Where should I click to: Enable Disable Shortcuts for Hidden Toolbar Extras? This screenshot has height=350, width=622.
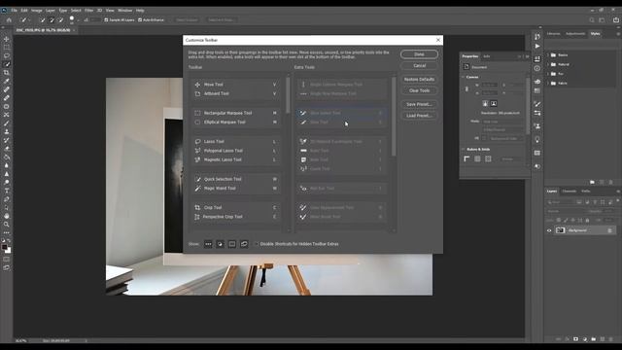point(256,244)
